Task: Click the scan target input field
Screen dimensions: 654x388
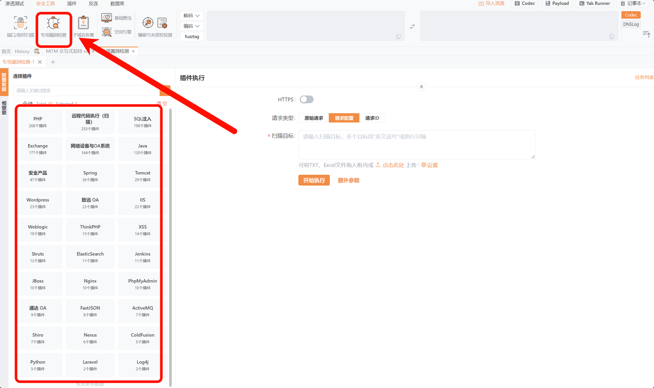Action: click(417, 145)
